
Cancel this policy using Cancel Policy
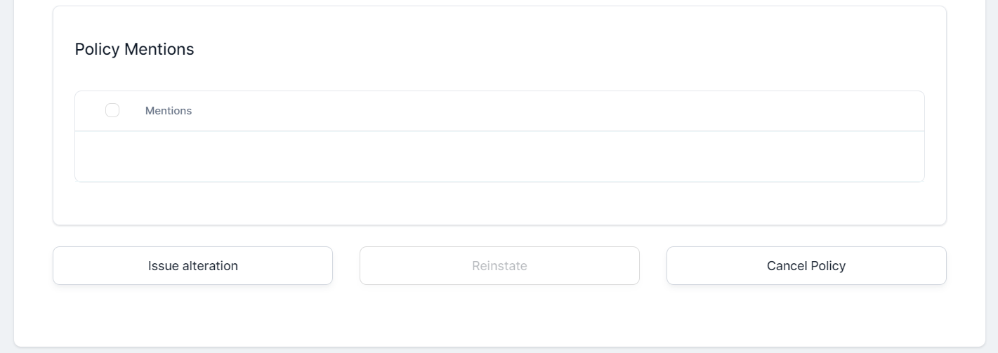(x=806, y=266)
